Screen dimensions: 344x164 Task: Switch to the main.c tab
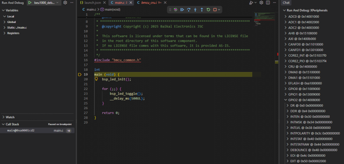pyautogui.click(x=121, y=3)
